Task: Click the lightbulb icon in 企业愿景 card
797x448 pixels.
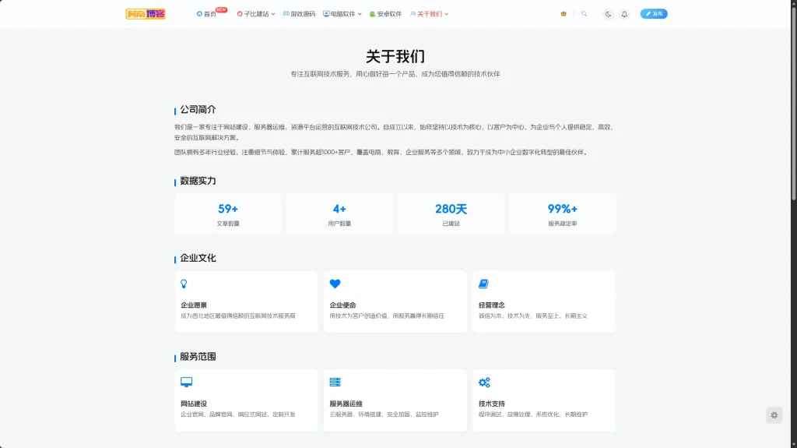Action: (184, 284)
